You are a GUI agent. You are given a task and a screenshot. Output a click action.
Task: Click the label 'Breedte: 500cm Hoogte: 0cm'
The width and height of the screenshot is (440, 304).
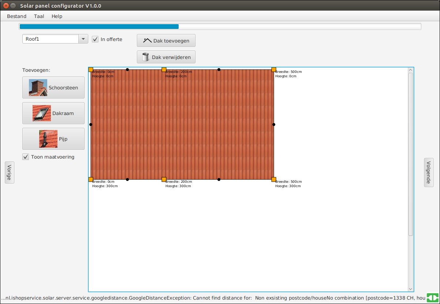[x=289, y=74]
